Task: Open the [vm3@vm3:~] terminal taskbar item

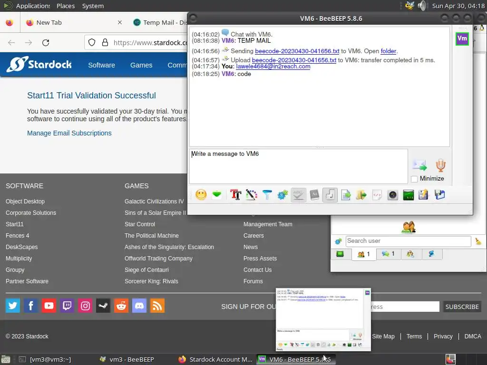Action: 46,359
